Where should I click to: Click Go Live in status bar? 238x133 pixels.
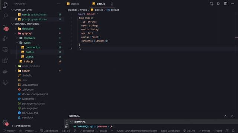[189, 131]
